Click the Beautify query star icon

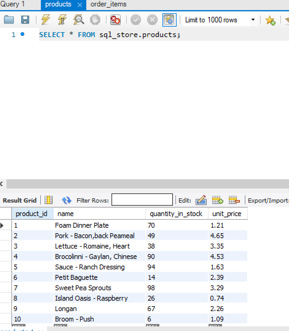[270, 20]
